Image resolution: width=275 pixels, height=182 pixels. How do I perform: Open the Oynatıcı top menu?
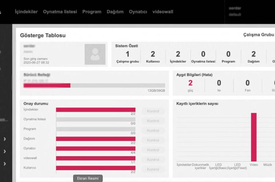tap(138, 12)
